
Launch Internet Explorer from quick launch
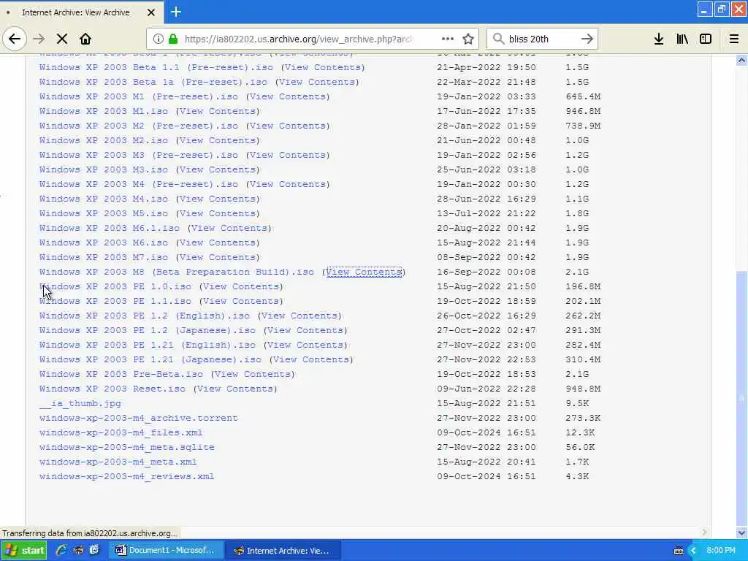pos(61,550)
